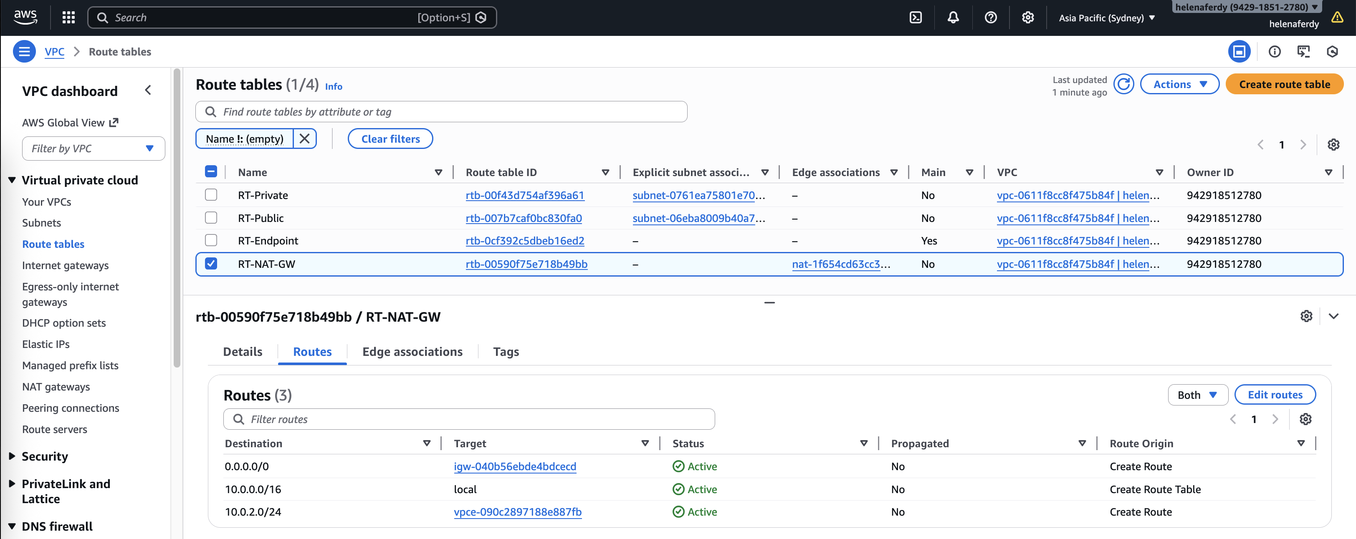Open NAT gateways in the sidebar
The width and height of the screenshot is (1356, 539).
click(x=56, y=386)
